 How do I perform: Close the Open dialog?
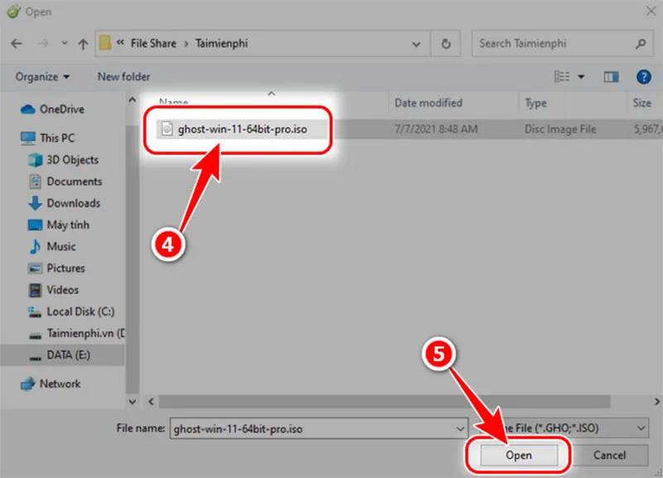[x=651, y=11]
